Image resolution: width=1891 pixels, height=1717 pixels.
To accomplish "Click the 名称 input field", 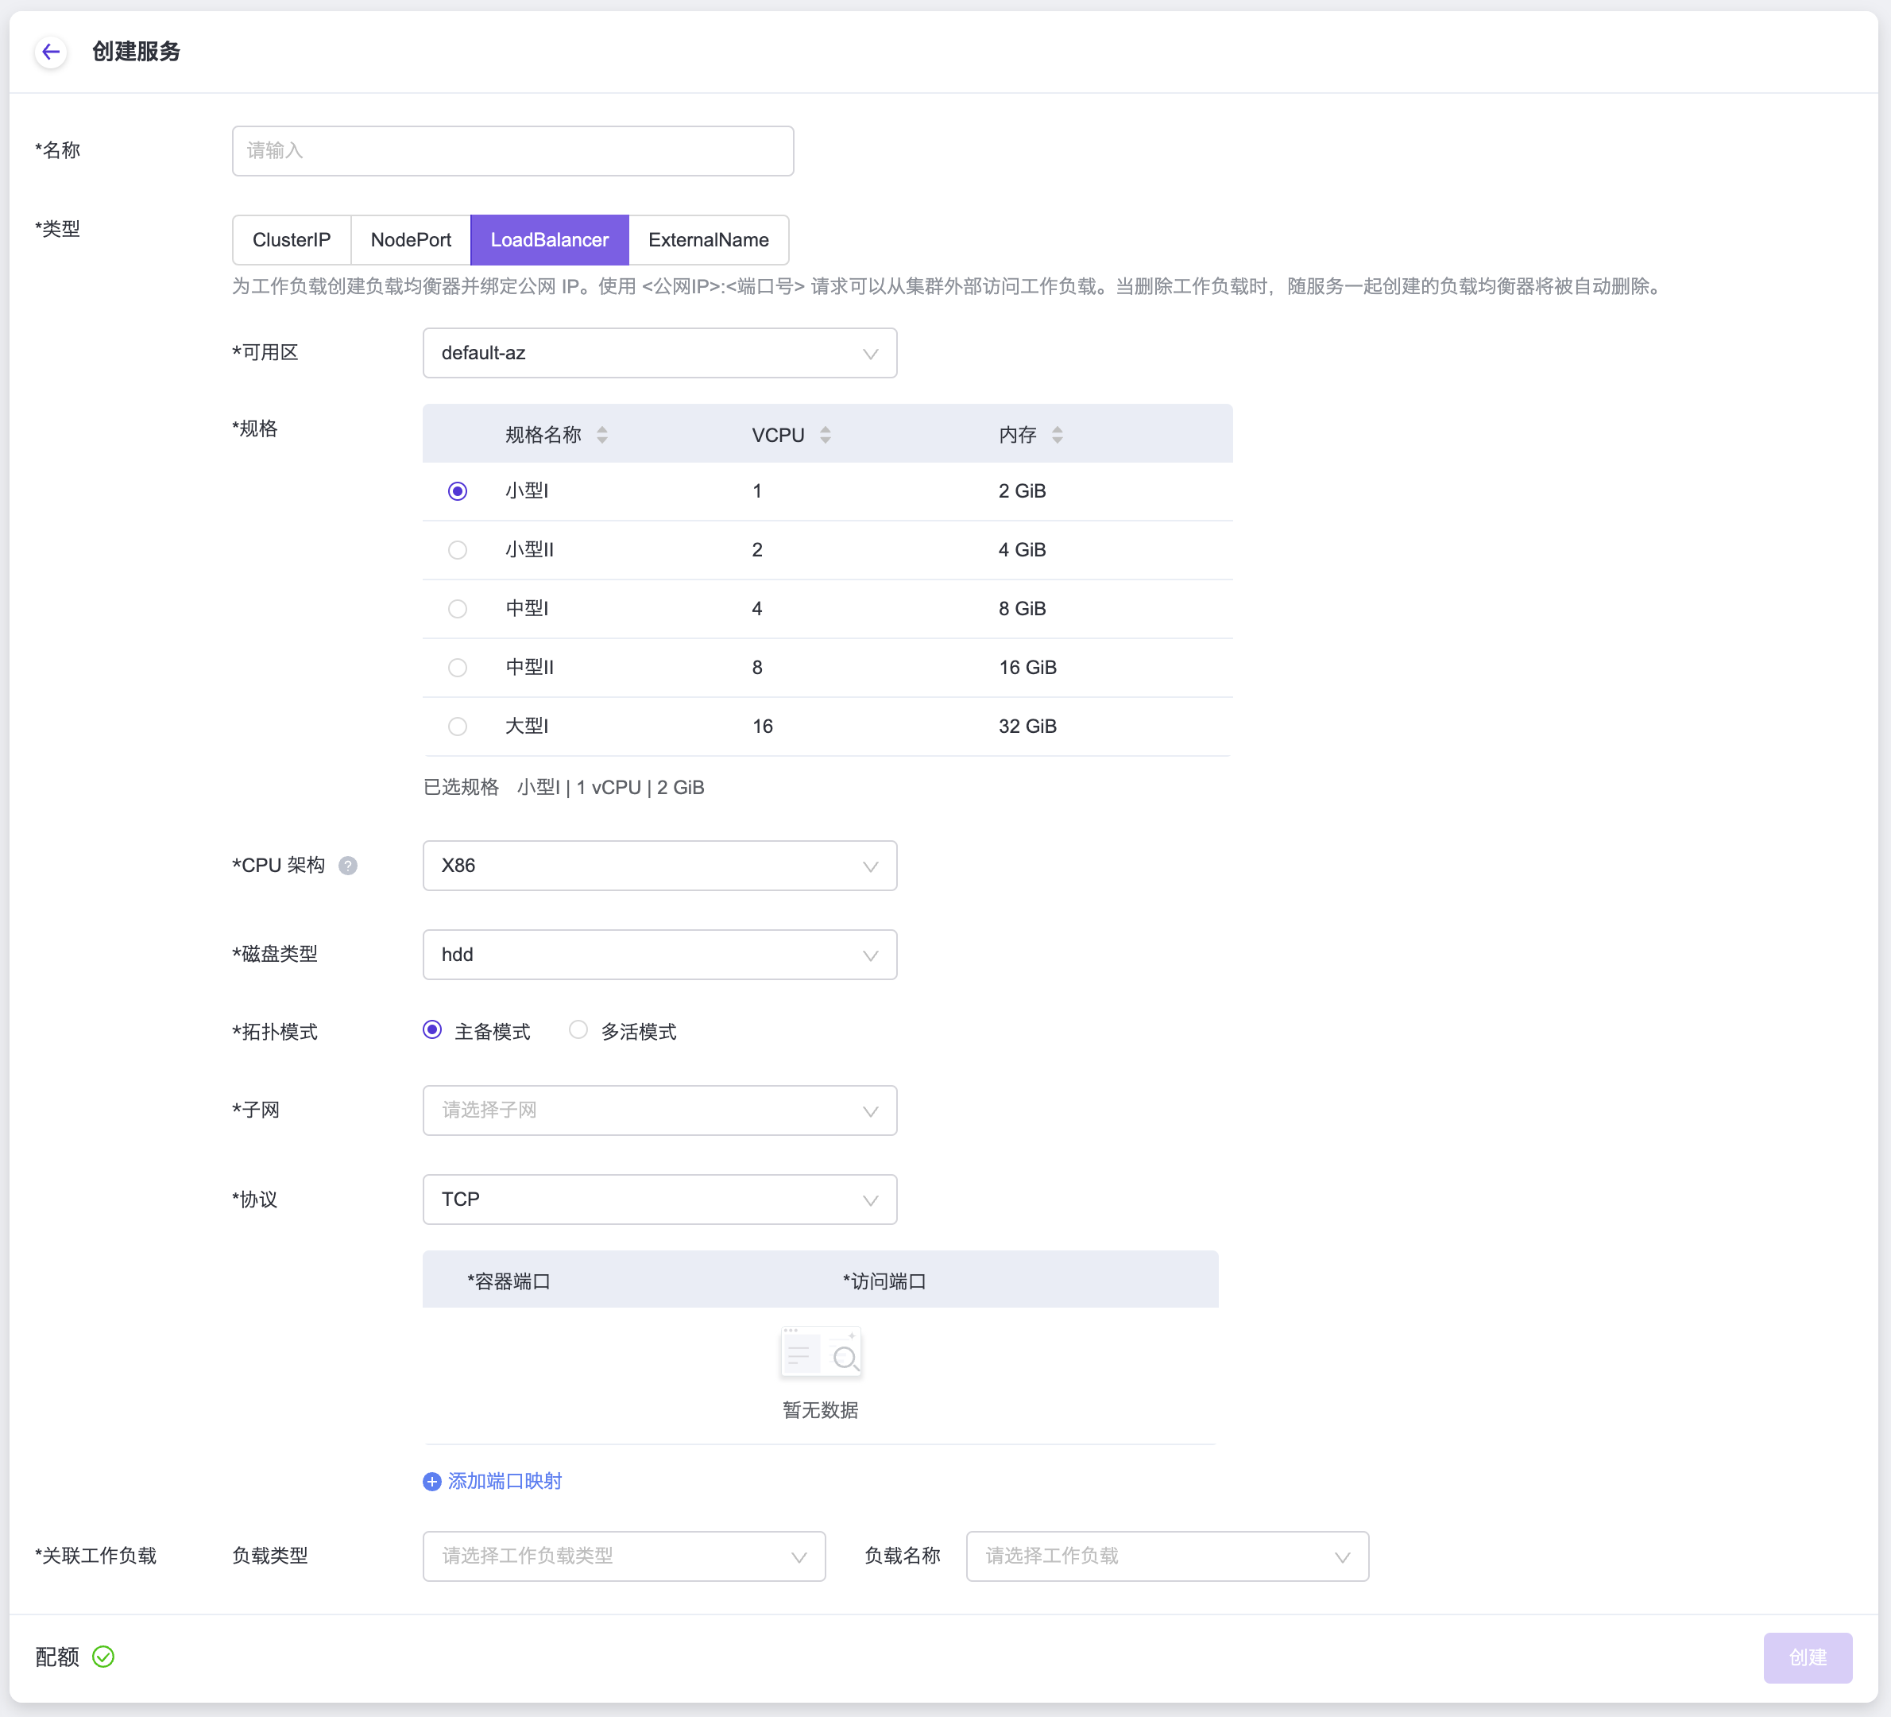I will [512, 151].
